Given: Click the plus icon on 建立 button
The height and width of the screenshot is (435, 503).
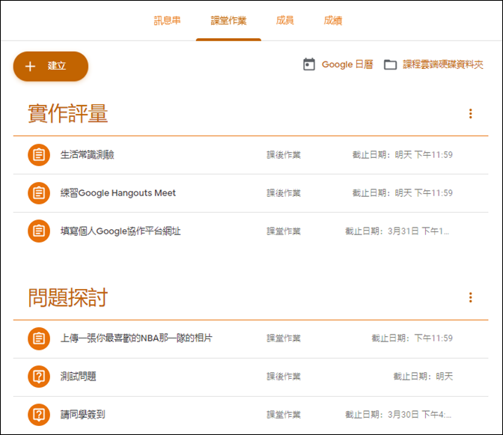Looking at the screenshot, I should (30, 66).
